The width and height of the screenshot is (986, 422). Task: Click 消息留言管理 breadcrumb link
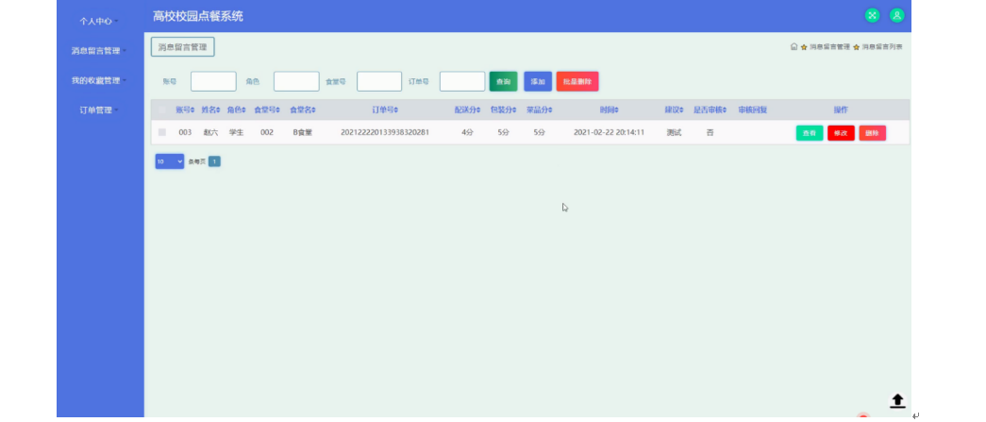point(829,47)
